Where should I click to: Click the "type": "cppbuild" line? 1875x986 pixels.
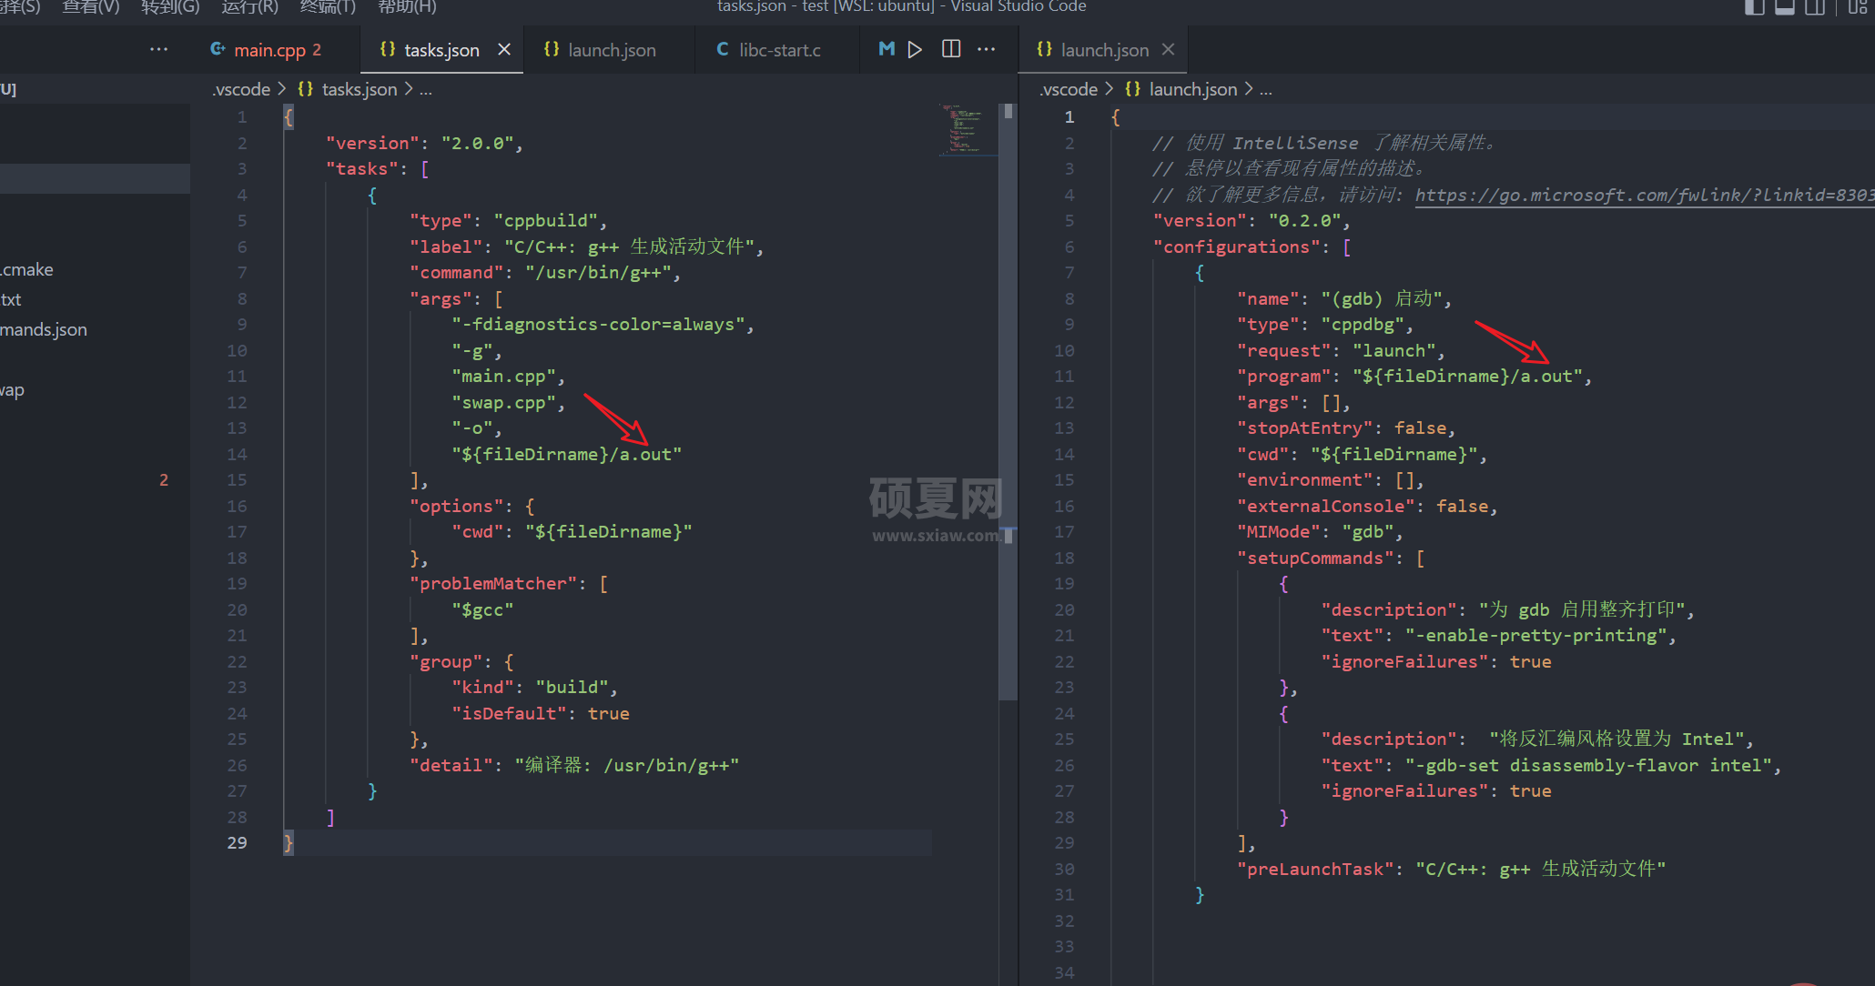pyautogui.click(x=508, y=220)
